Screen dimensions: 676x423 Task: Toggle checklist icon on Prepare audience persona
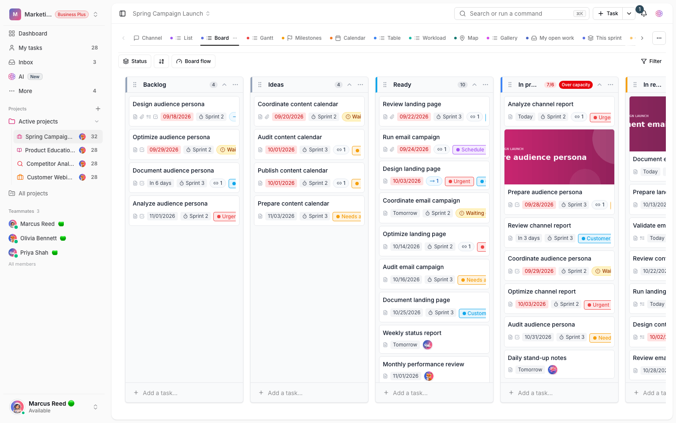[517, 205]
